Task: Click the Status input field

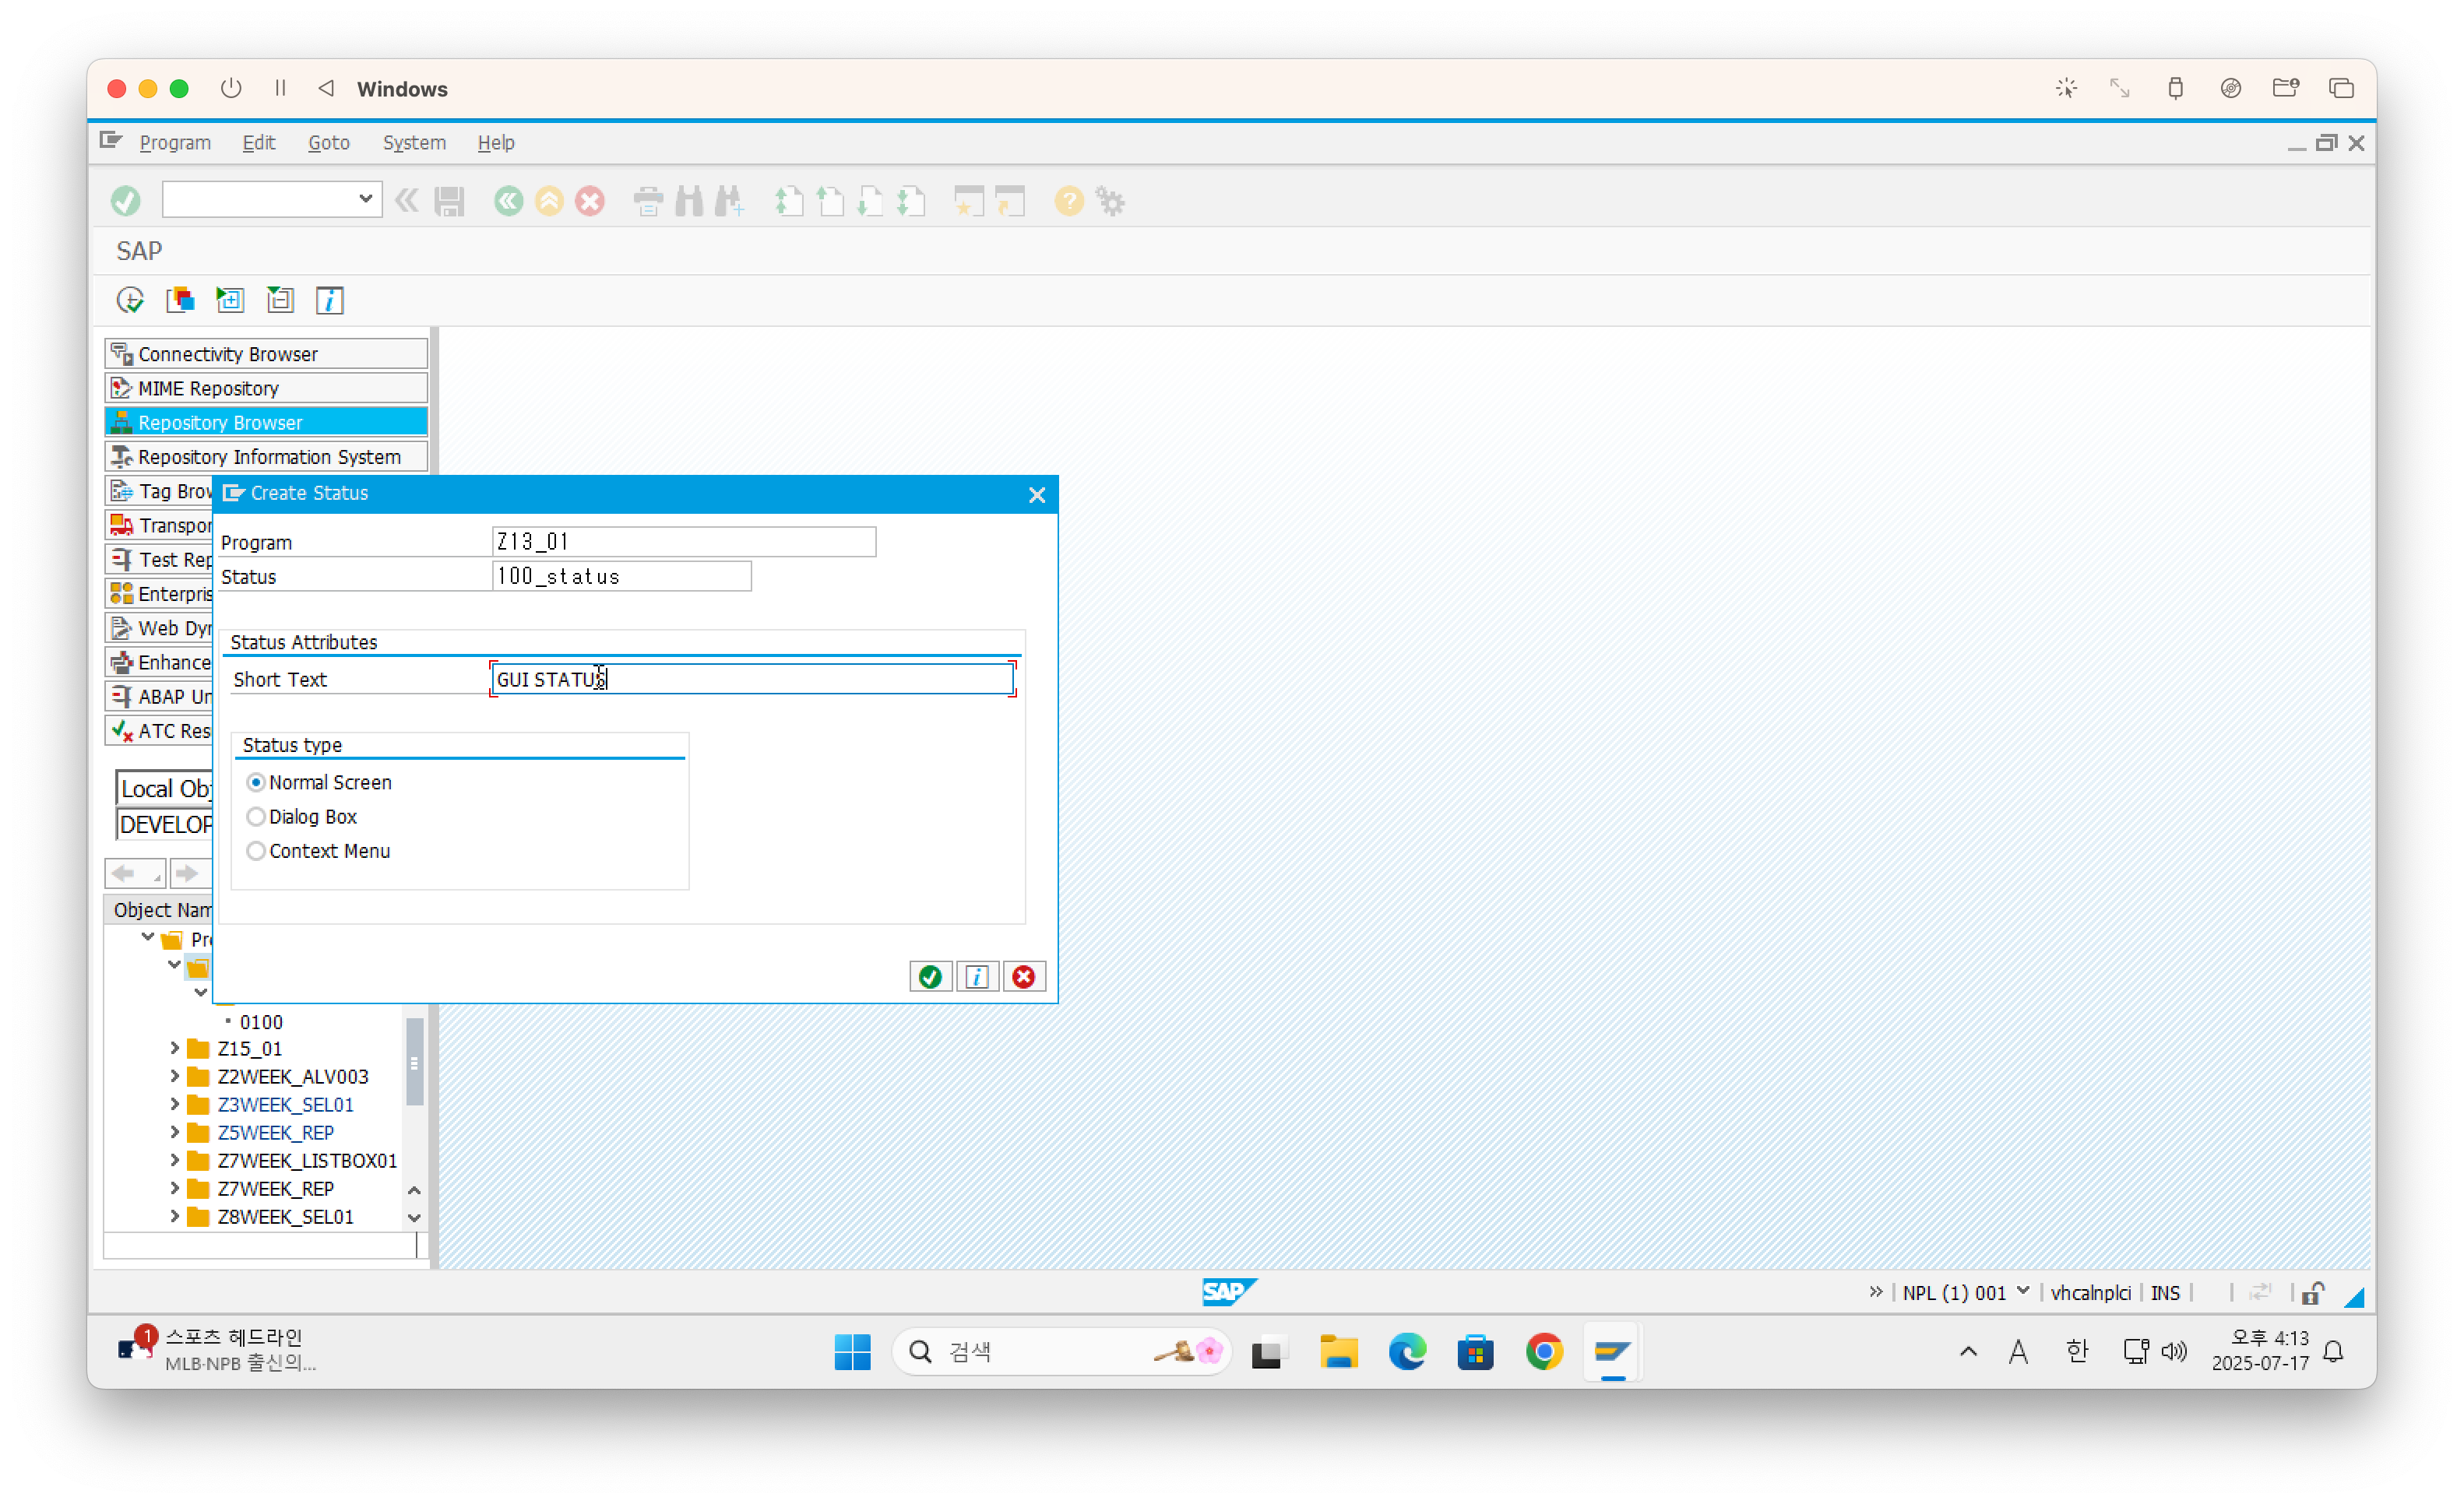Action: [621, 577]
